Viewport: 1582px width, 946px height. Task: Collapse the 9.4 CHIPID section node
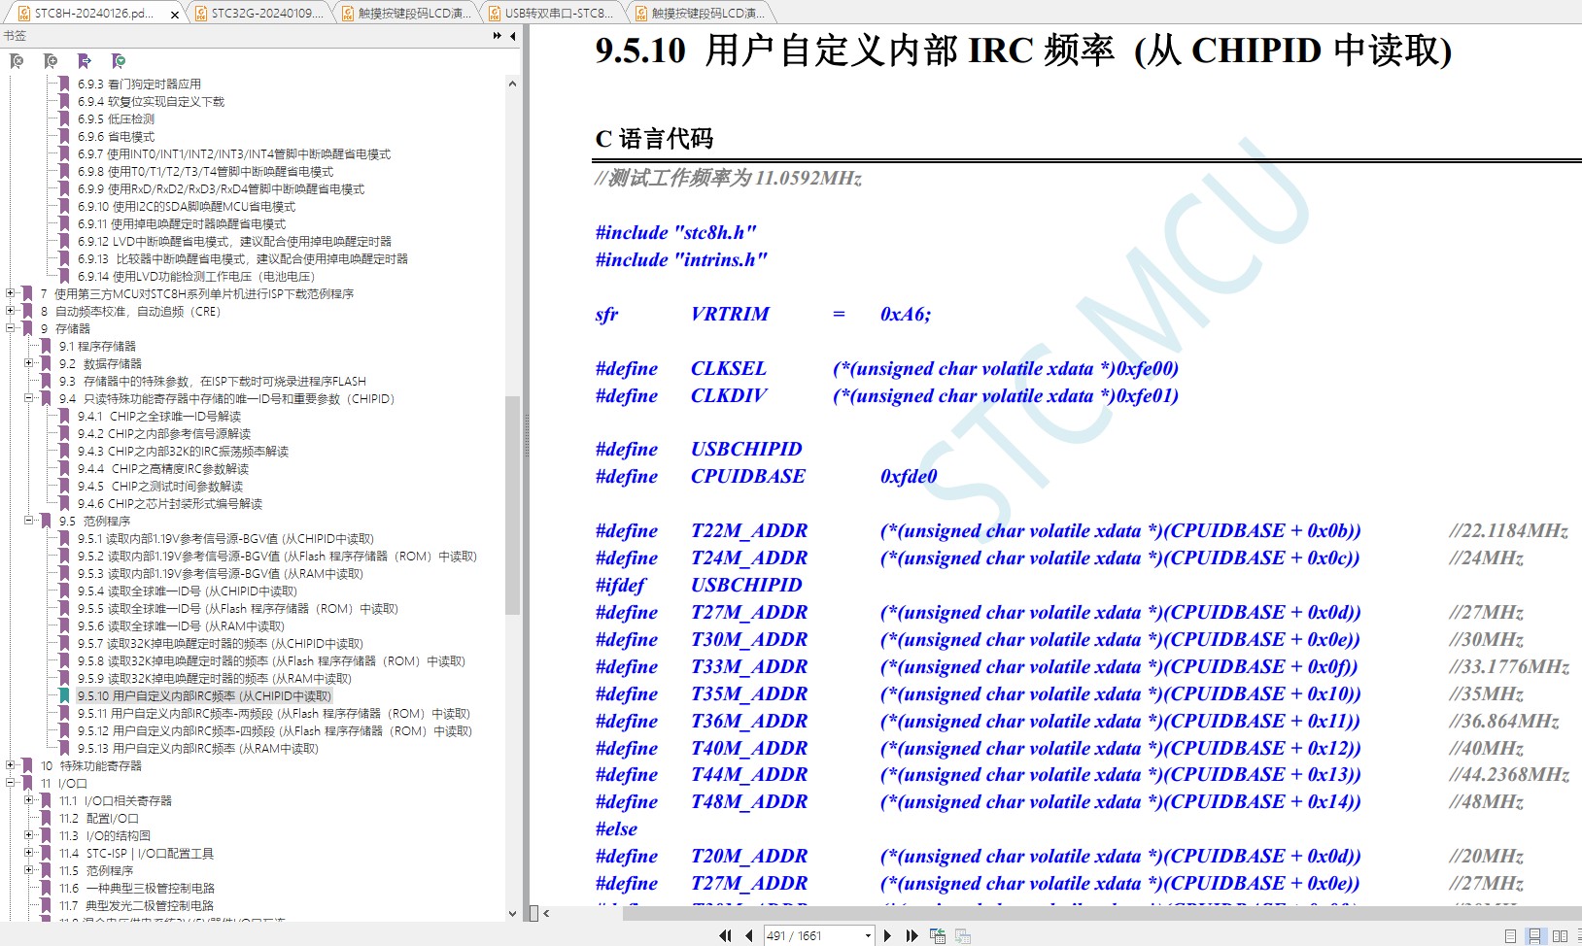pyautogui.click(x=28, y=398)
